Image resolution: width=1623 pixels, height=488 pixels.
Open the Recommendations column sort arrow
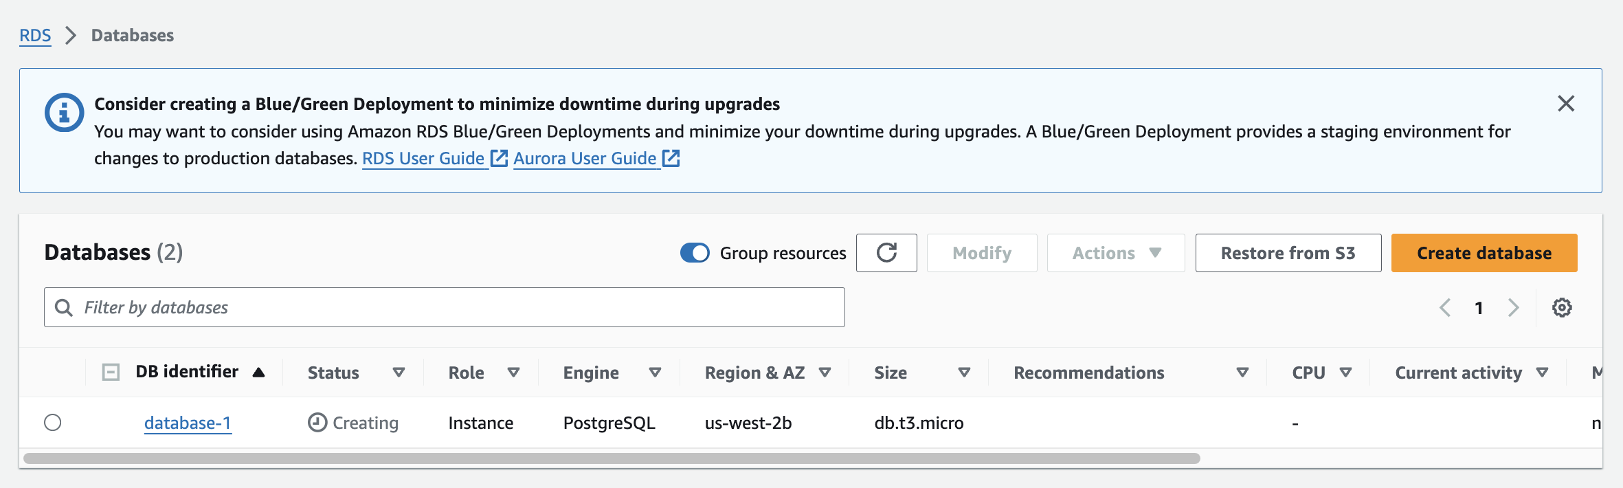point(1242,373)
